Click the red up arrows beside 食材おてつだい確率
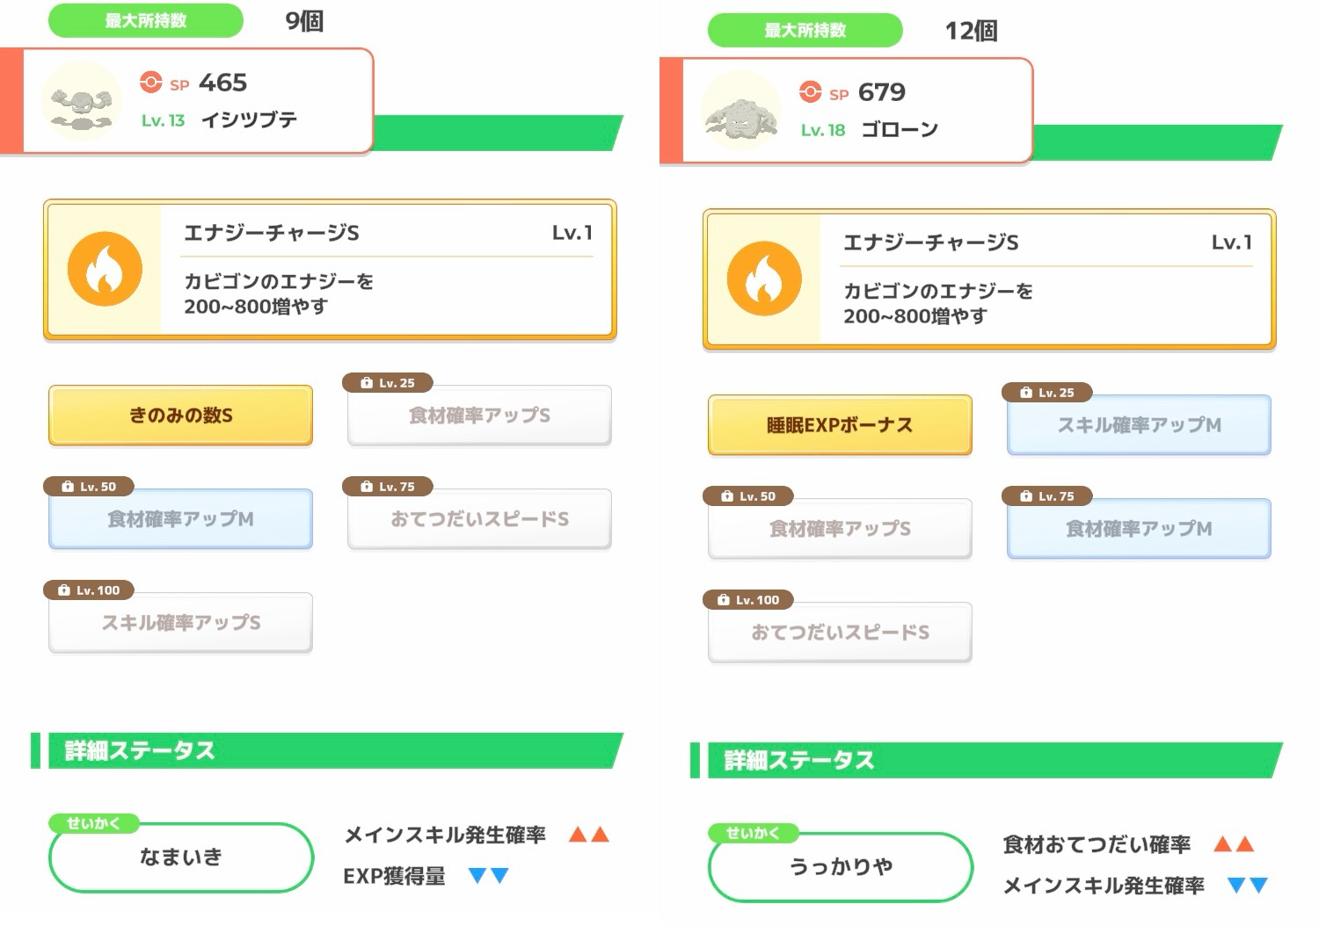The image size is (1319, 926). pos(1234,844)
